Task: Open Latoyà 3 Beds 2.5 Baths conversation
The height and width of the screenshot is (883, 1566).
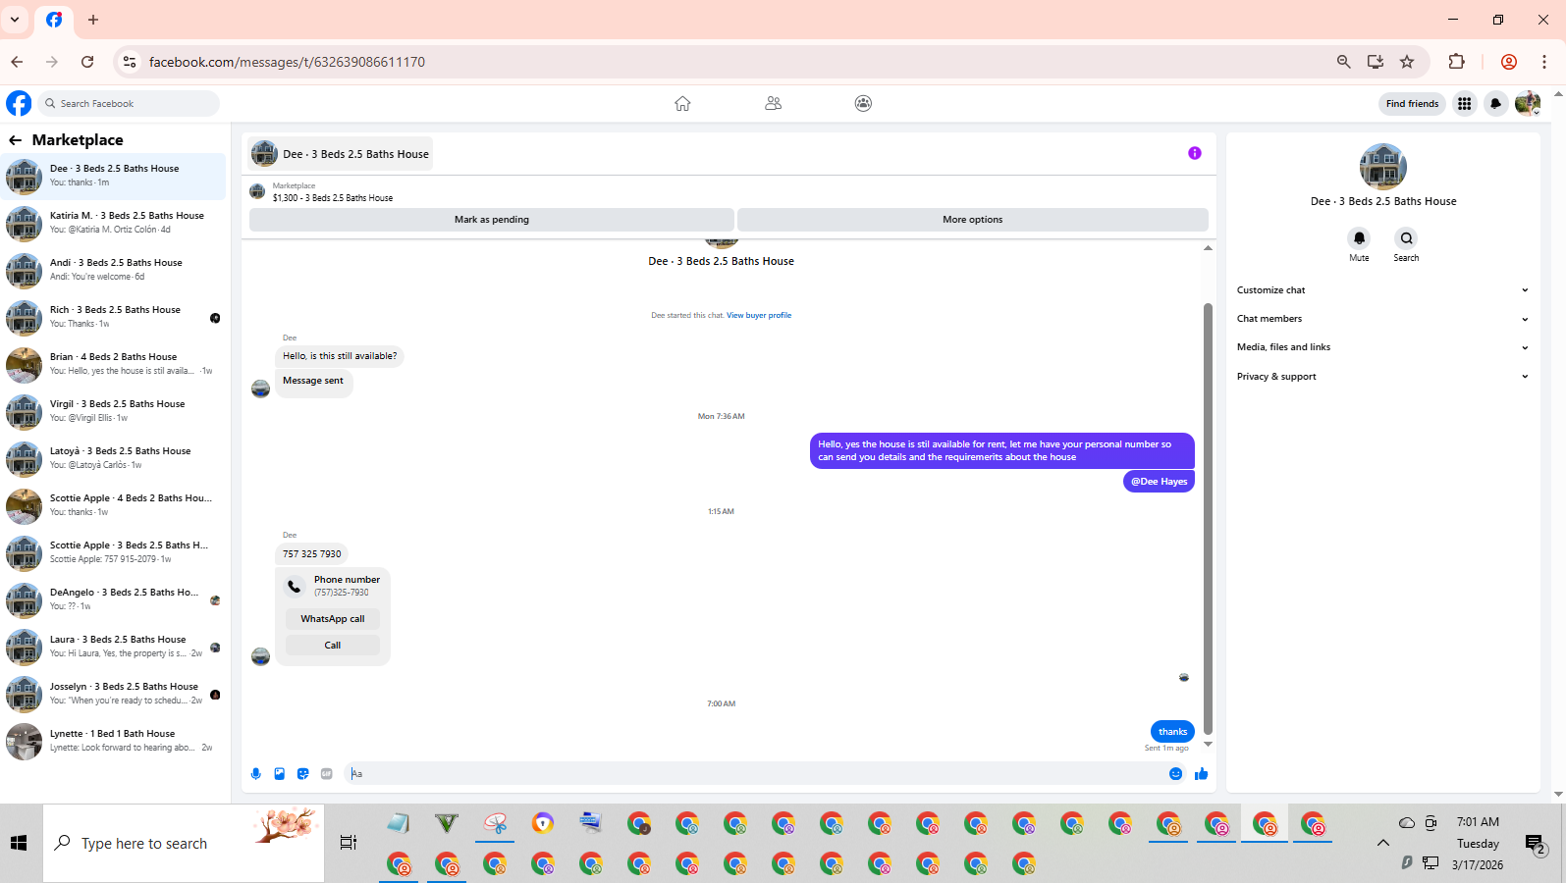Action: [x=114, y=458]
